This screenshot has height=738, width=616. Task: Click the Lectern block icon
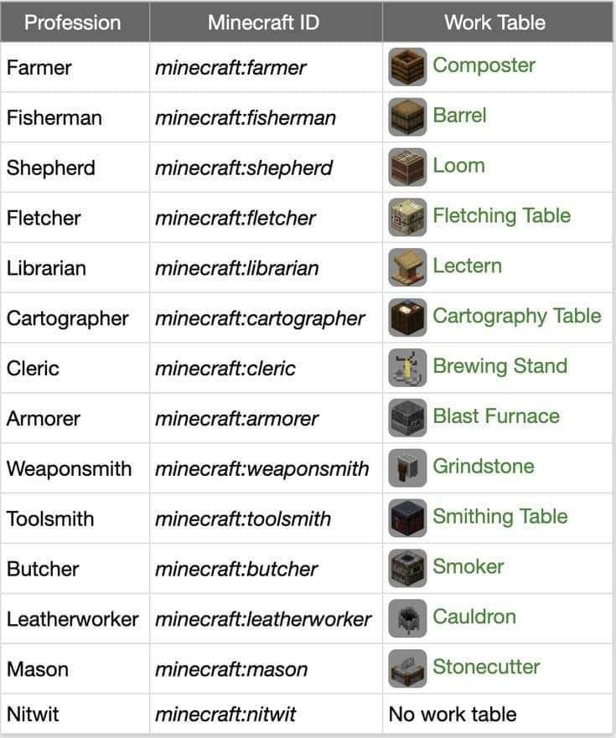pos(407,267)
